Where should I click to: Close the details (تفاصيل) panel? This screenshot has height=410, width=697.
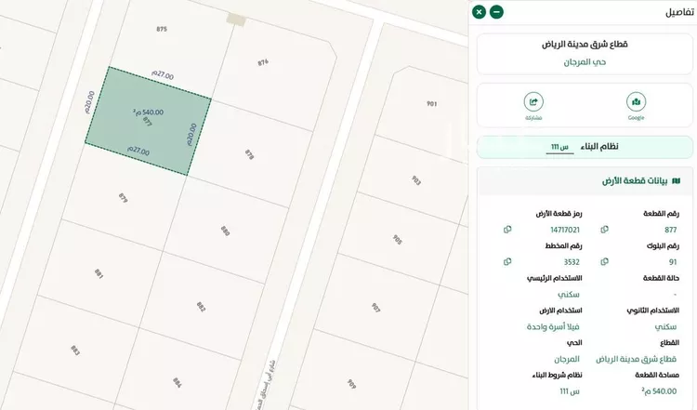click(x=479, y=12)
